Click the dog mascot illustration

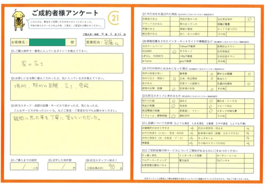[18, 20]
